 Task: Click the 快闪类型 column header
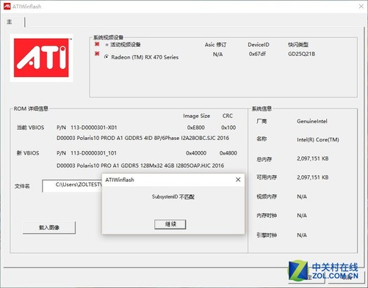pyautogui.click(x=298, y=45)
